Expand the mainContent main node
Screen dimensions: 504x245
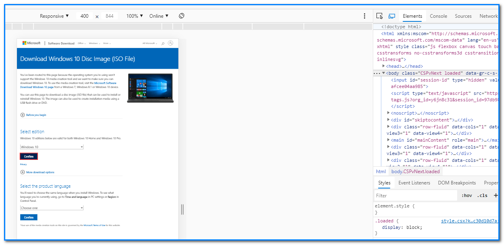388,140
